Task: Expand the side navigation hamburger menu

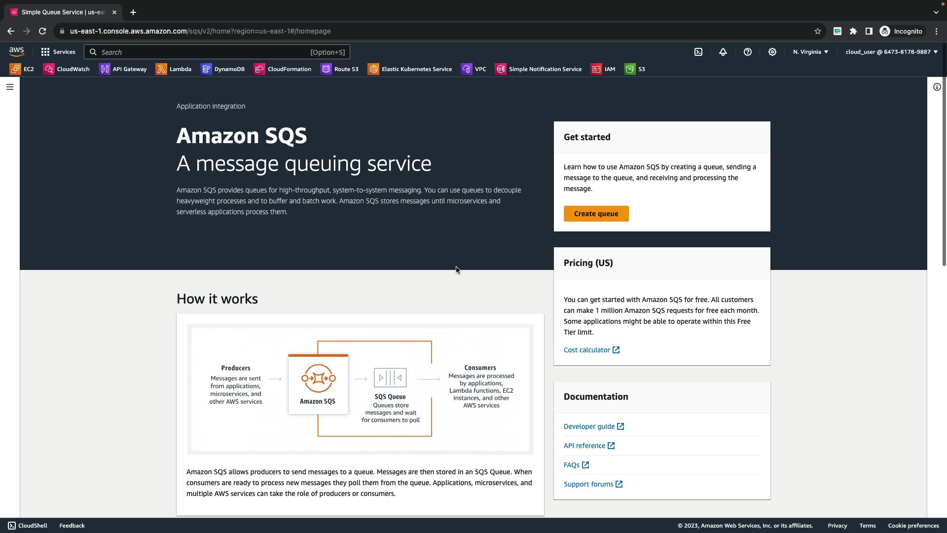Action: [x=9, y=87]
